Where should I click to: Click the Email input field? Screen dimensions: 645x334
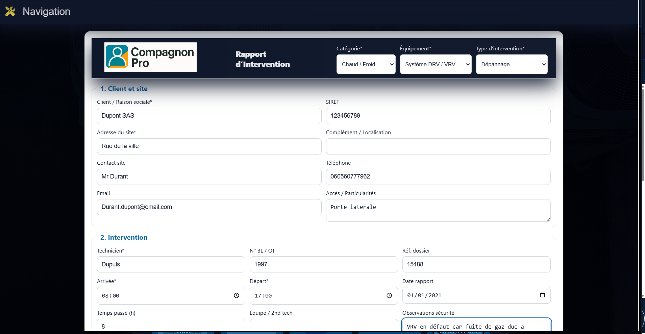point(209,207)
